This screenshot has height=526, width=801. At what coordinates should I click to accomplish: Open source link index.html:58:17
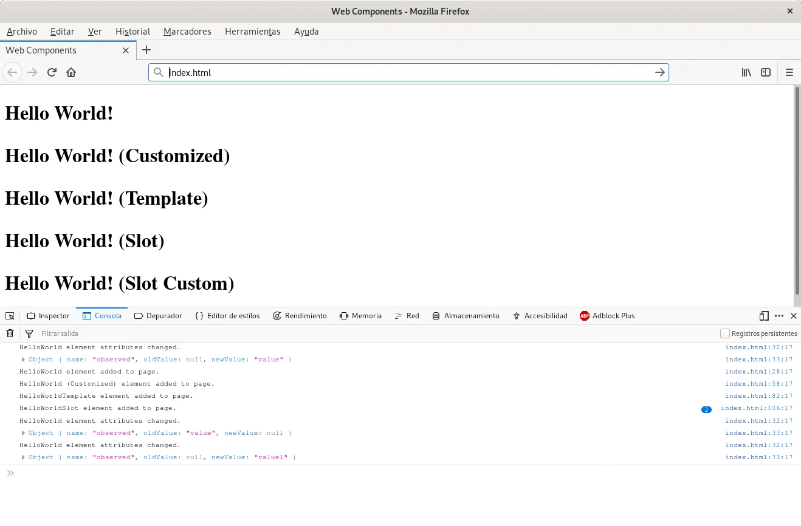pos(758,384)
